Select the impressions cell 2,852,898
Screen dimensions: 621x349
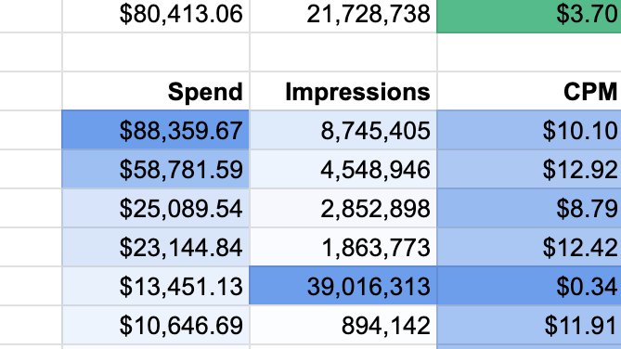pos(343,208)
